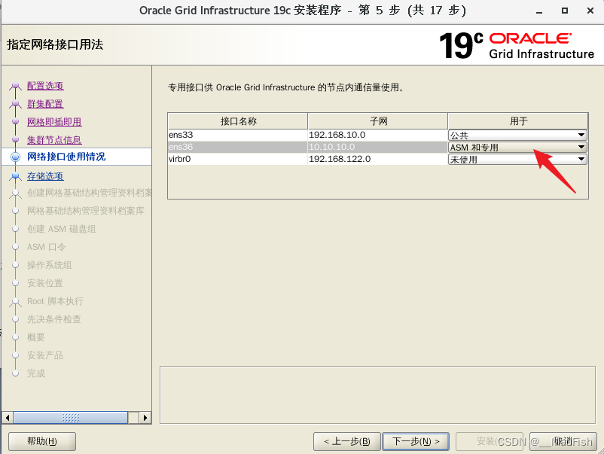The image size is (604, 454).
Task: Click subnet cell 192.168.122.0
Action: click(377, 159)
